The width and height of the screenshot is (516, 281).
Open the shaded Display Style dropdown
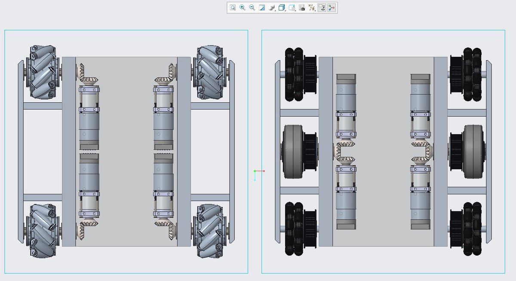click(x=272, y=8)
